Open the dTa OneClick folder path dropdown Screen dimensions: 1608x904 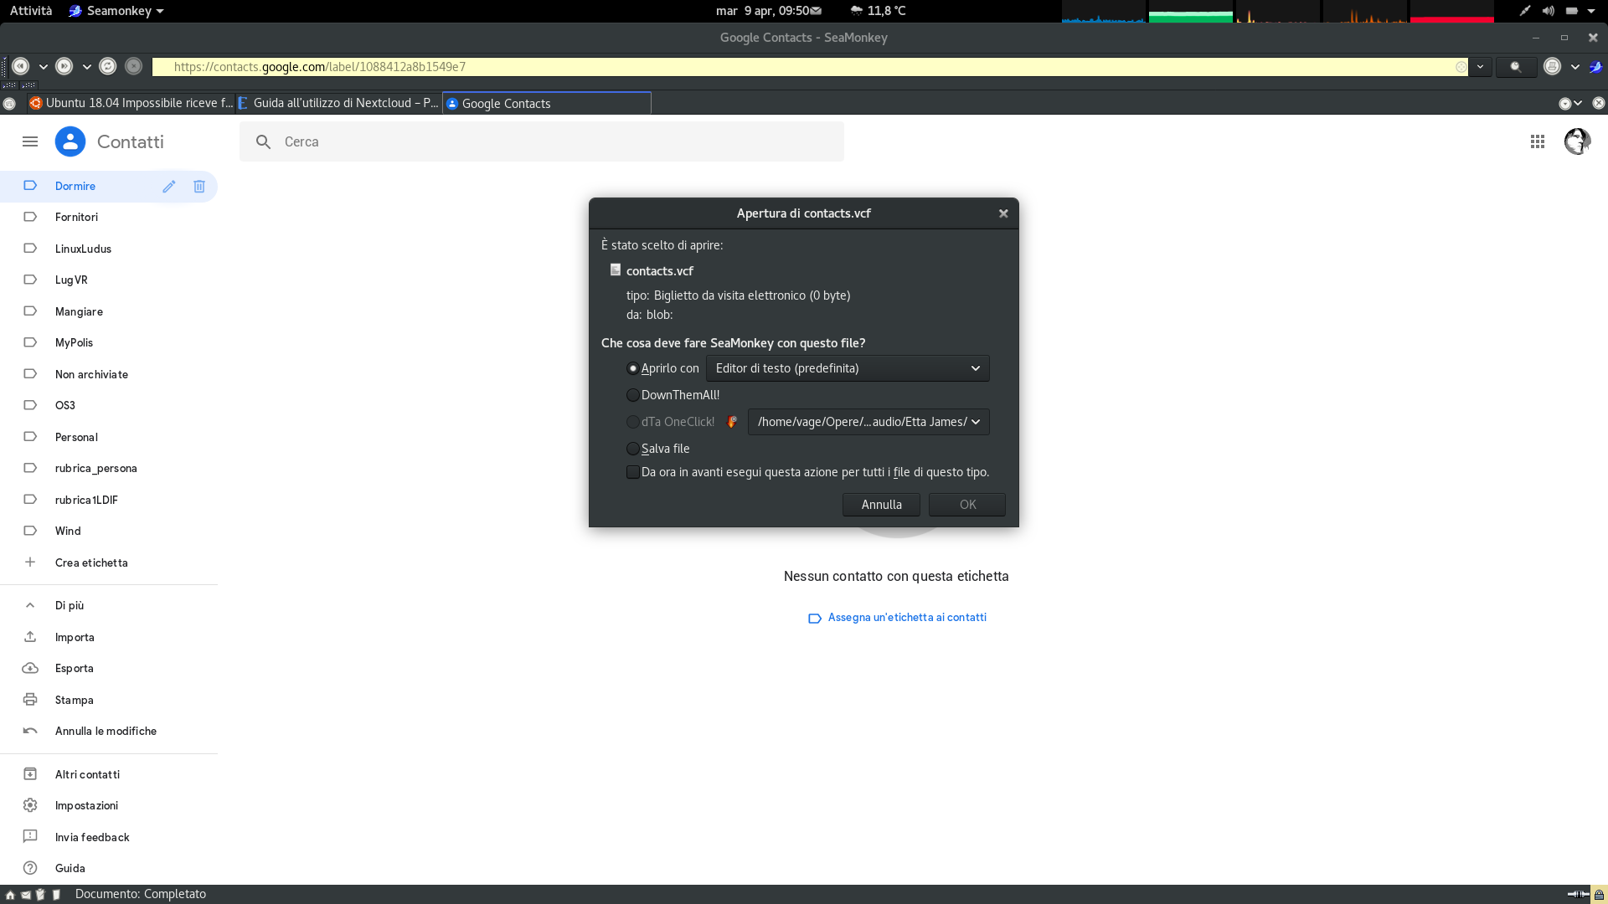click(x=868, y=422)
